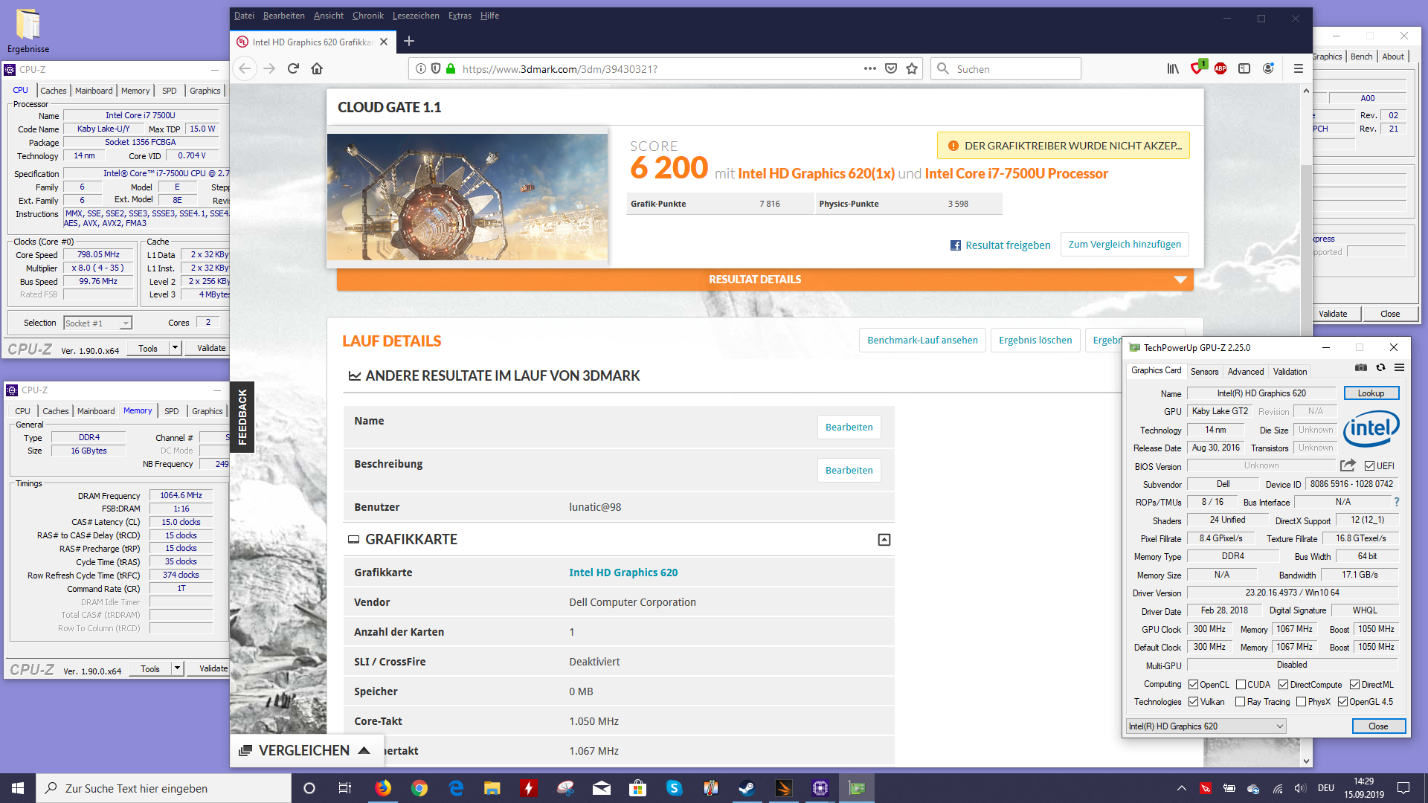Open Microsoft Store from the taskbar

click(x=637, y=788)
